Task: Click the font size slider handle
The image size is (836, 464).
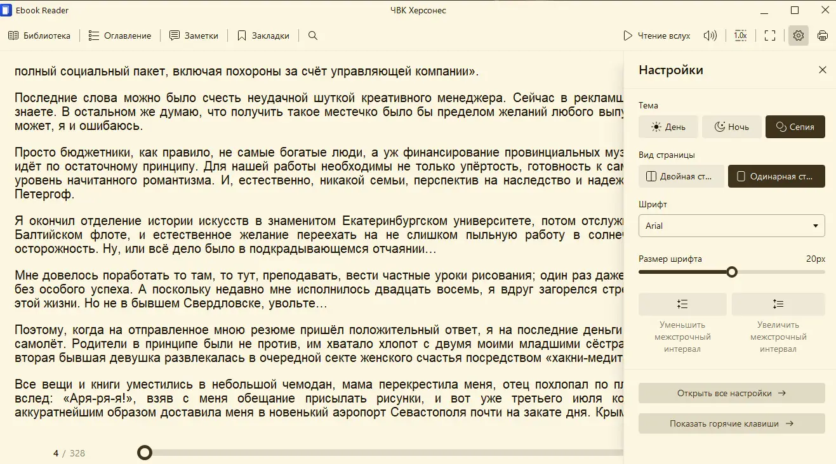Action: (x=732, y=272)
